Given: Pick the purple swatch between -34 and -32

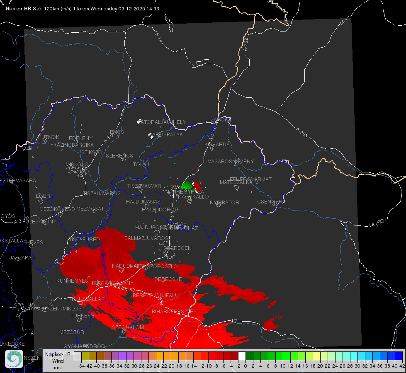Looking at the screenshot, I should pyautogui.click(x=122, y=356).
